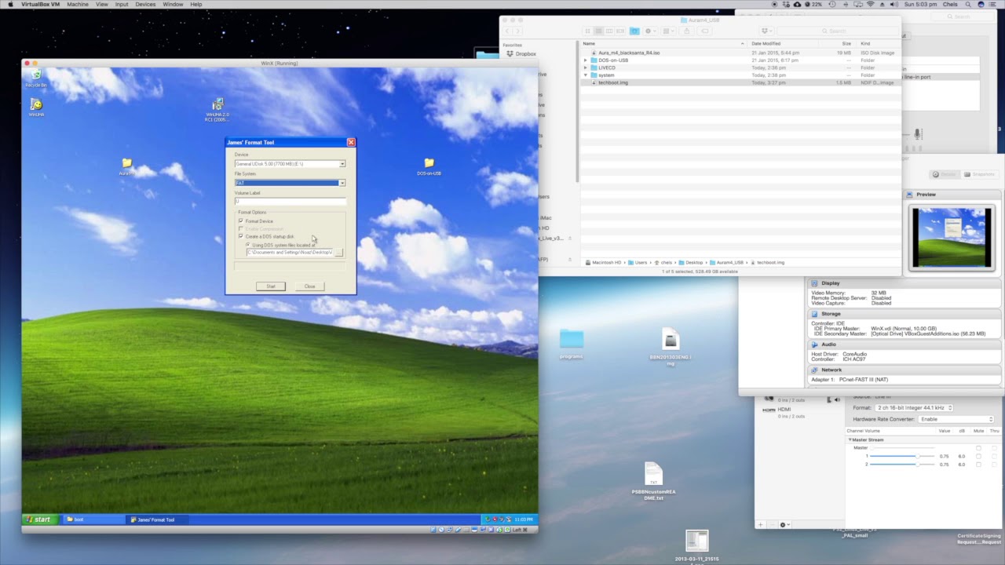Click Finder back navigation arrow
1005x565 pixels.
pos(507,31)
